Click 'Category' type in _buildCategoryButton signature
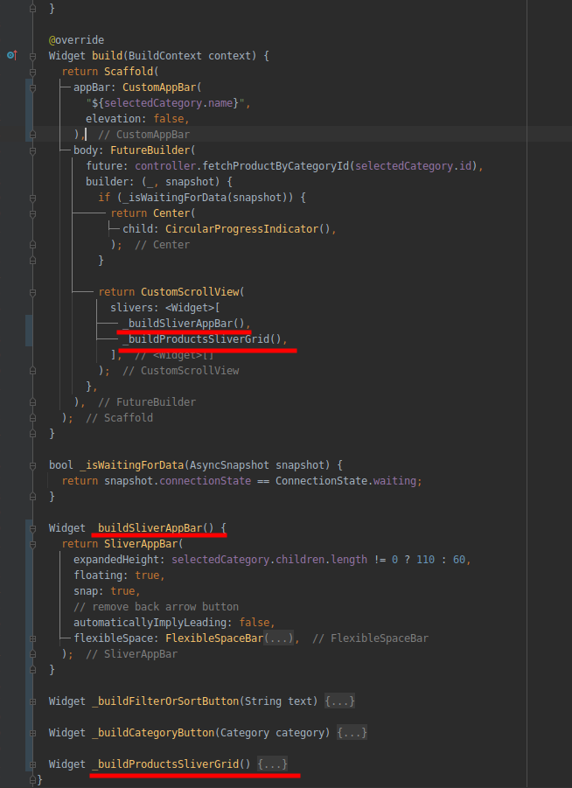This screenshot has width=572, height=788. [245, 733]
